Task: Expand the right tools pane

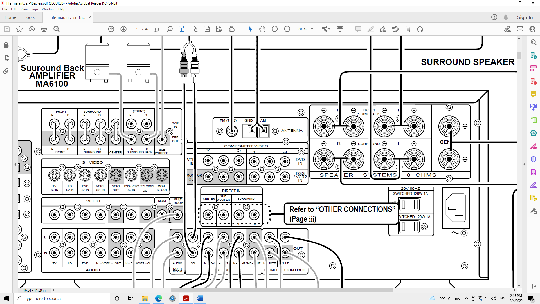Action: click(534, 286)
